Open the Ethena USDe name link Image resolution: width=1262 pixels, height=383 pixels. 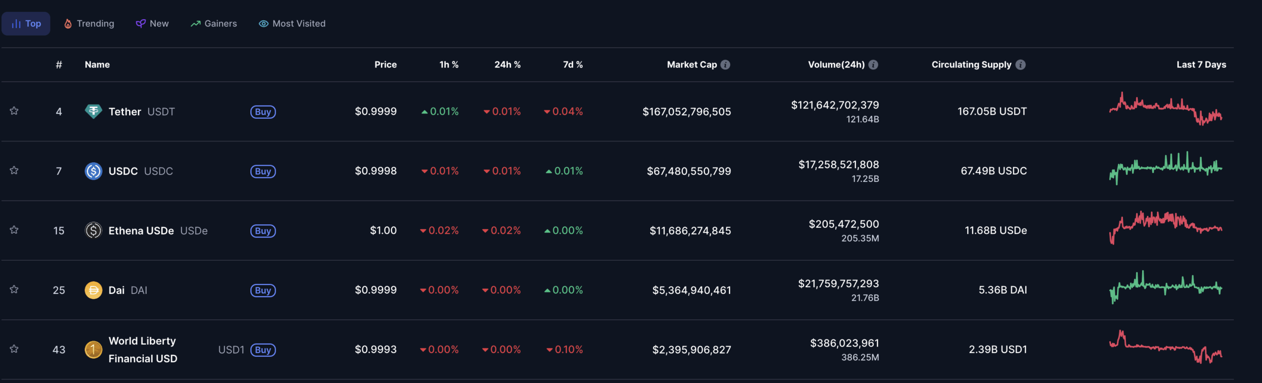141,231
